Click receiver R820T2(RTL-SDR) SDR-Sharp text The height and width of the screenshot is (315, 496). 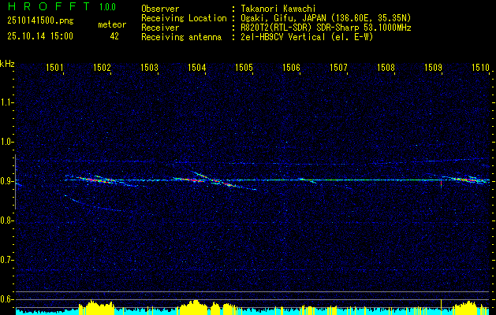pos(326,28)
